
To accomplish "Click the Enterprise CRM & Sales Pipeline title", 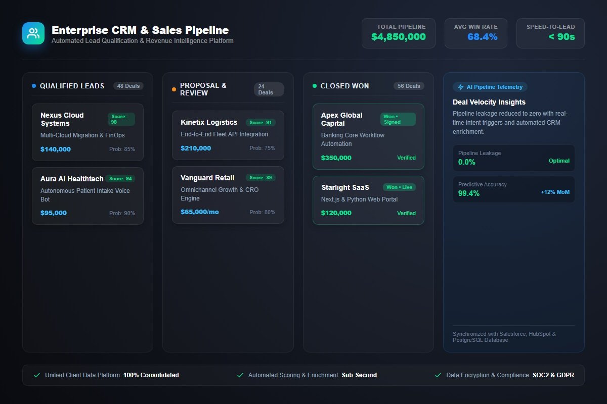I will tap(140, 30).
